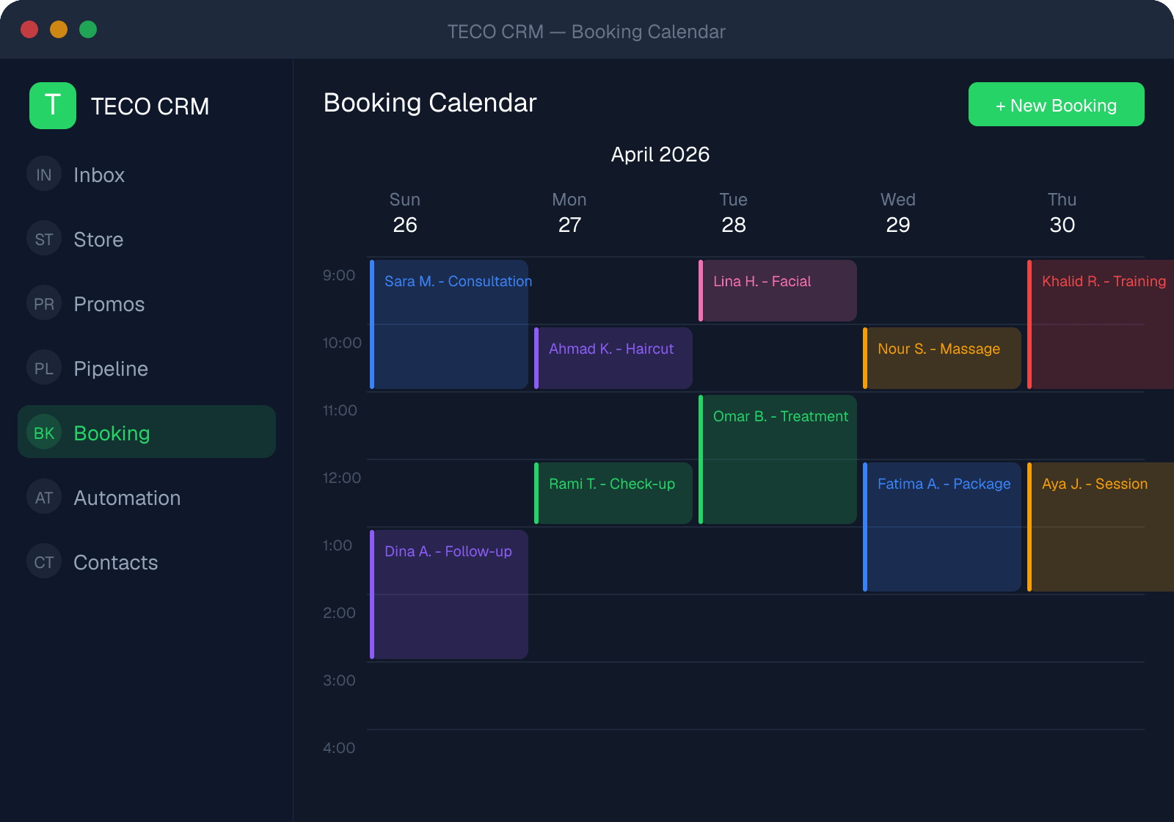Select the Wed 29 day header
The height and width of the screenshot is (822, 1174).
pyautogui.click(x=898, y=213)
